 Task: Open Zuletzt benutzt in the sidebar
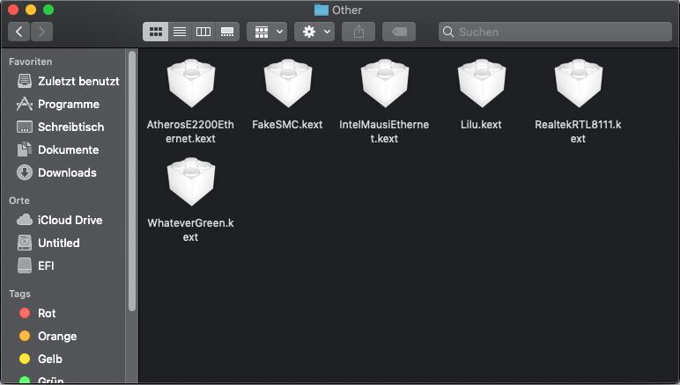pos(68,82)
